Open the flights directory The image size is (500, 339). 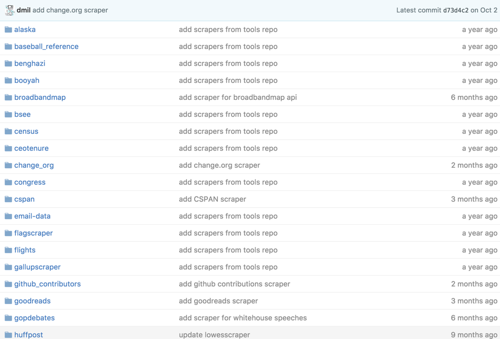coord(25,250)
